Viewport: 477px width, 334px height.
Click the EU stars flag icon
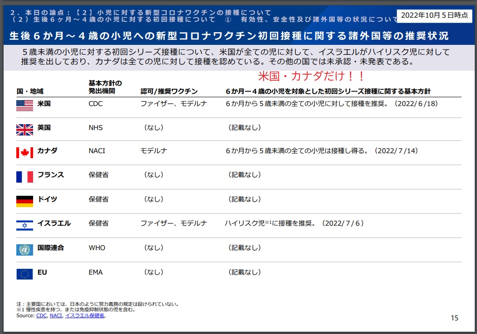(x=24, y=274)
